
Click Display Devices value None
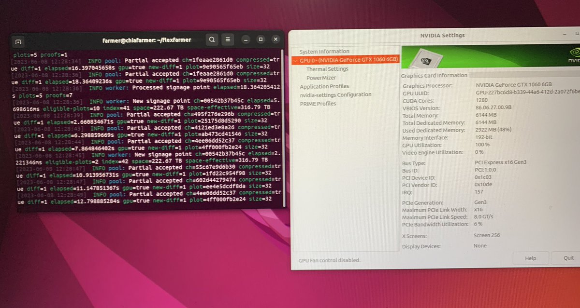click(480, 246)
